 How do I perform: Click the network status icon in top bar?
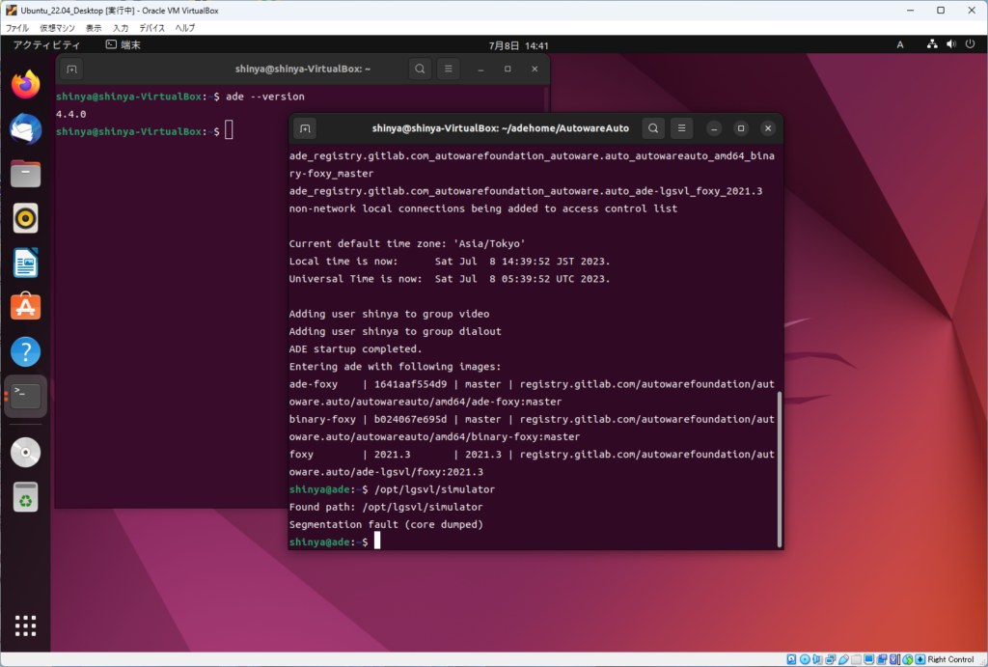pos(932,44)
